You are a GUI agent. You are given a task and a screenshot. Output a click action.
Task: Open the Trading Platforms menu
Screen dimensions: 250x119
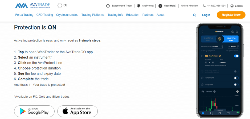93,15
